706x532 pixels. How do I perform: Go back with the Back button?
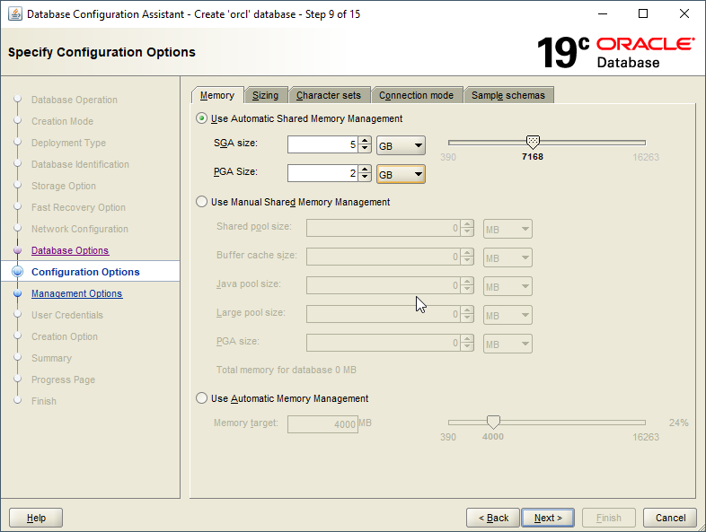click(x=493, y=518)
